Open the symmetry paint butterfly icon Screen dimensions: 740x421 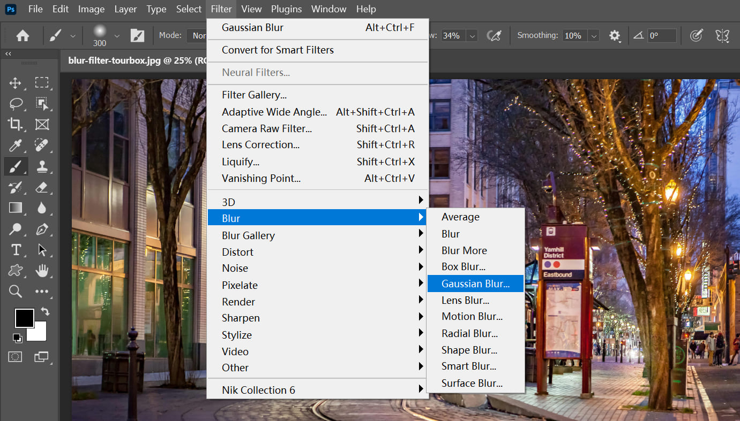pyautogui.click(x=722, y=36)
